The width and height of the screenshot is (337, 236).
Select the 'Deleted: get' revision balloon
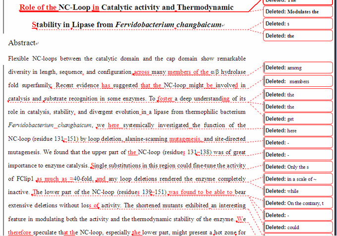pyautogui.click(x=297, y=118)
